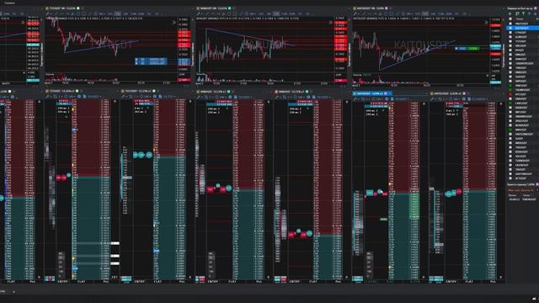This screenshot has width=539, height=303.
Task: Toggle the red checkbox beside BTCUSDT in the watchlist
Action: click(510, 94)
